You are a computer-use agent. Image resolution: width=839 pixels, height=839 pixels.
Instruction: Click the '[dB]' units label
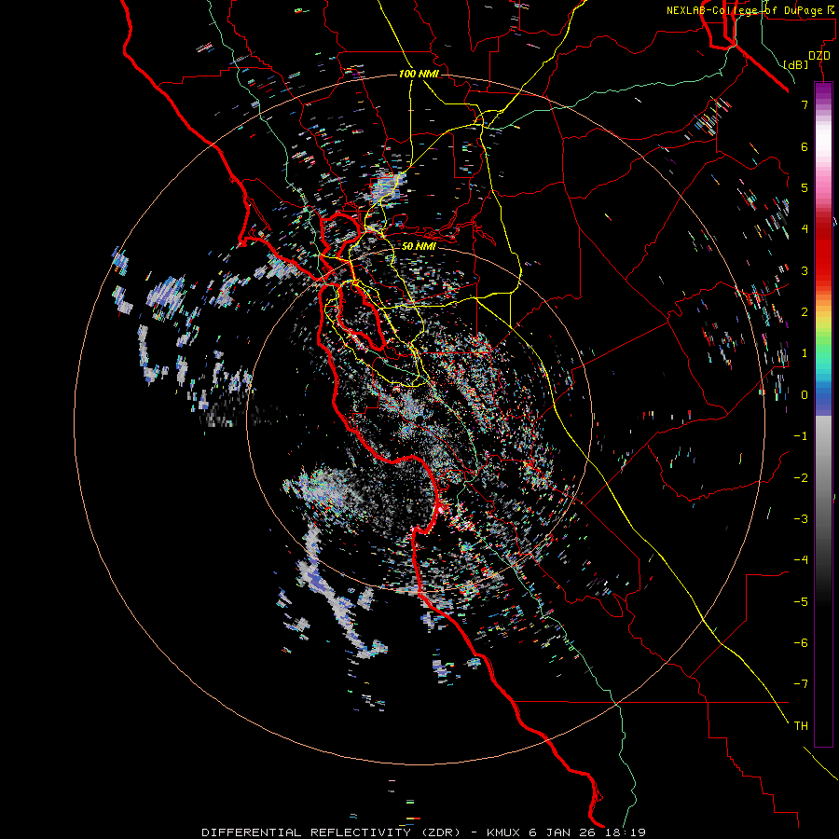796,64
